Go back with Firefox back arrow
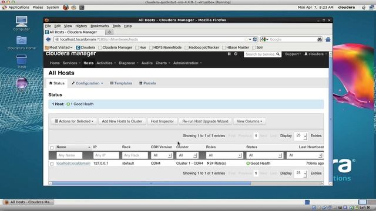 click(48, 39)
